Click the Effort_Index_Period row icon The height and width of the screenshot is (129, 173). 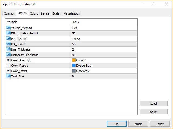[8, 33]
